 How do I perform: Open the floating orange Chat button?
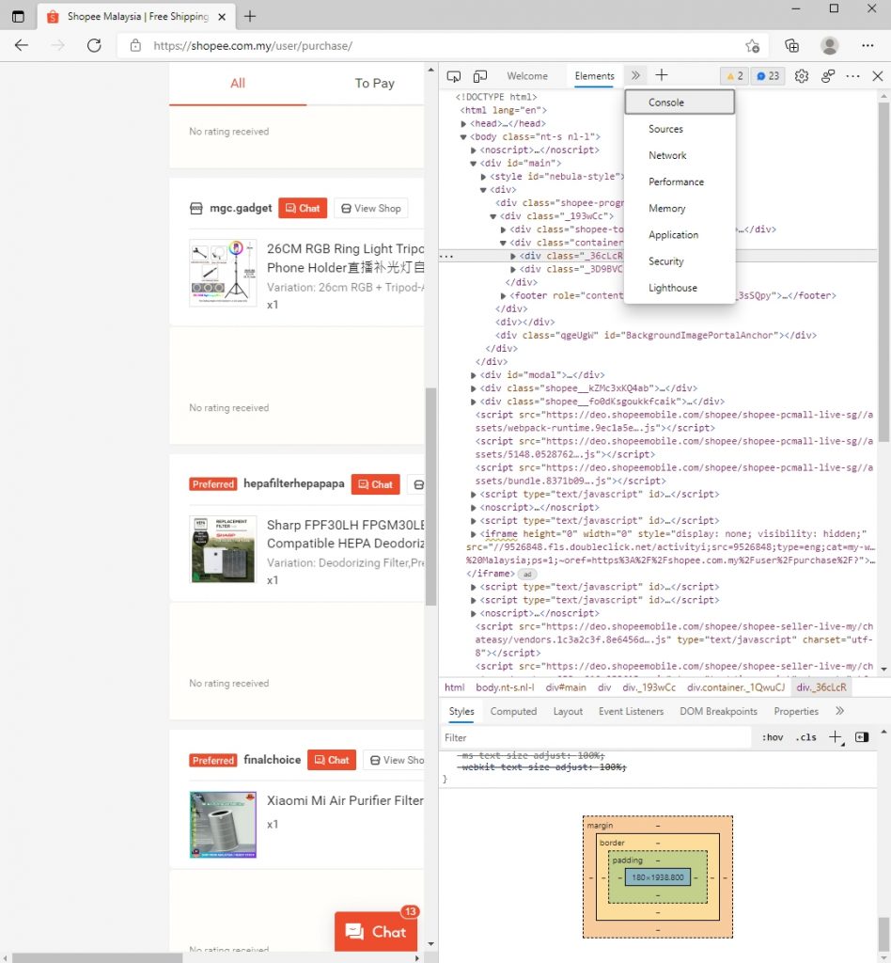click(x=377, y=931)
